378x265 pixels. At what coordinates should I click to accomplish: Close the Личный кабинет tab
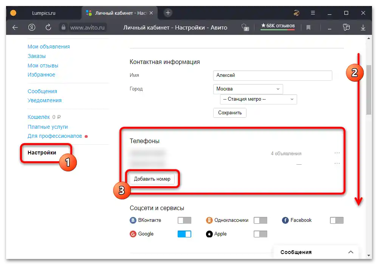[x=151, y=13]
